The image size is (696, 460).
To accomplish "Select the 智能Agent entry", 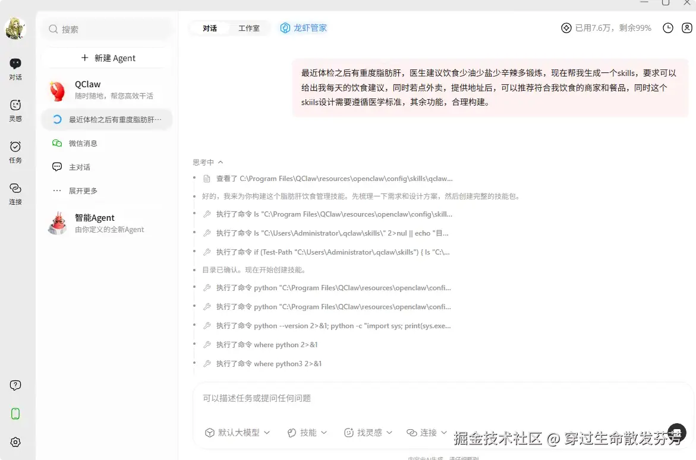I will pos(108,223).
